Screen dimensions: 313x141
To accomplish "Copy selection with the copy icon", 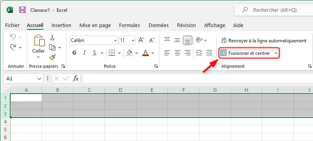I will [52, 47].
